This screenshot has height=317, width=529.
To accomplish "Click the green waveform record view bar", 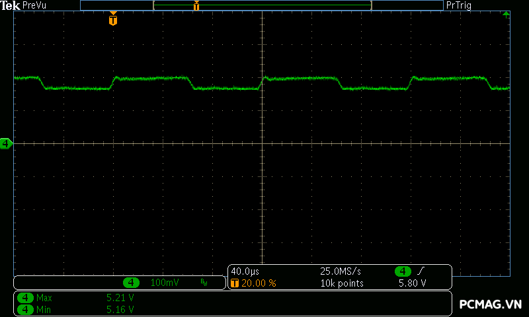I will pyautogui.click(x=262, y=5).
